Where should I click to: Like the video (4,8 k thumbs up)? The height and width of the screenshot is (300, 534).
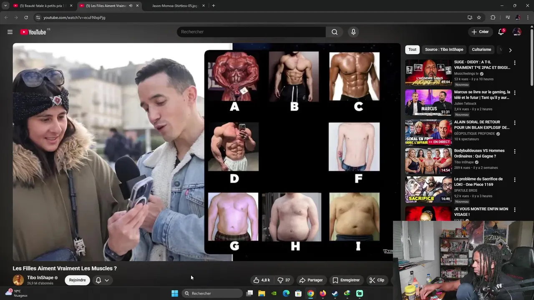[262, 280]
